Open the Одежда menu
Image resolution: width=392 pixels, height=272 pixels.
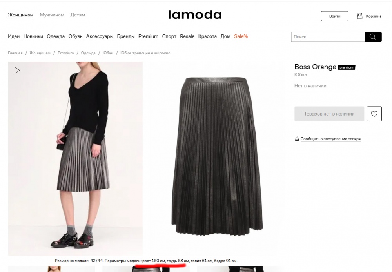click(x=56, y=36)
